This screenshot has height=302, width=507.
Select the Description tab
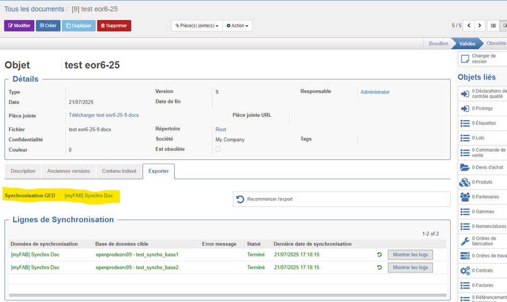tap(23, 171)
